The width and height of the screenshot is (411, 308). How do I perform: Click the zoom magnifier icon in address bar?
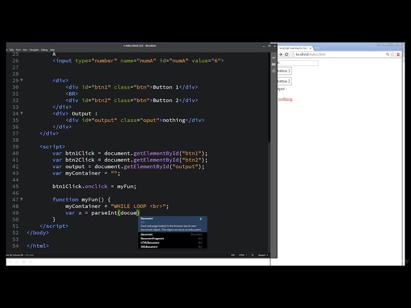tap(387, 55)
